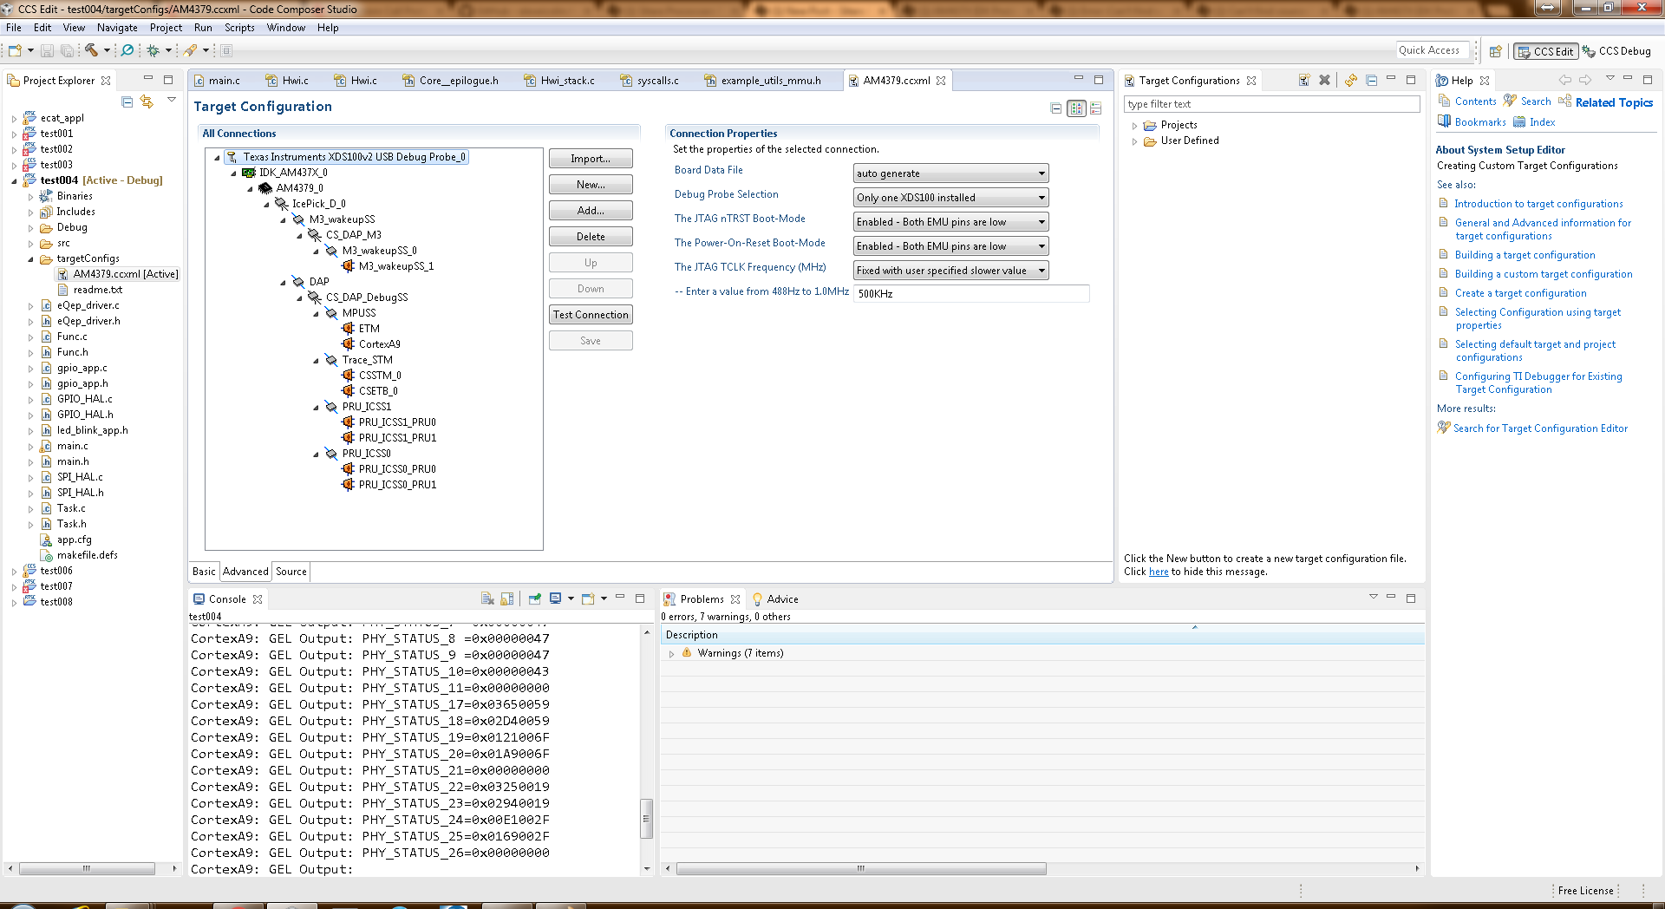This screenshot has width=1665, height=909.
Task: Click the Console vertical scrollbar thumb
Action: (646, 819)
